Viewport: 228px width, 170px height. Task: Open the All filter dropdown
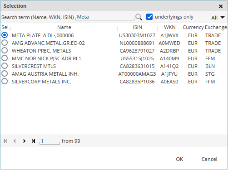click(x=218, y=18)
